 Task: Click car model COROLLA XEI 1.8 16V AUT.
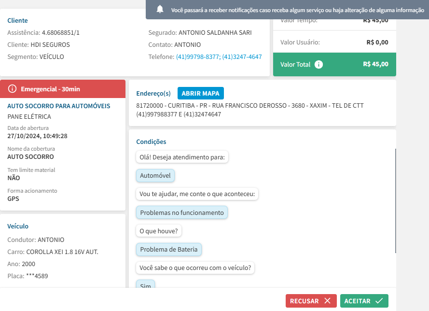(62, 252)
